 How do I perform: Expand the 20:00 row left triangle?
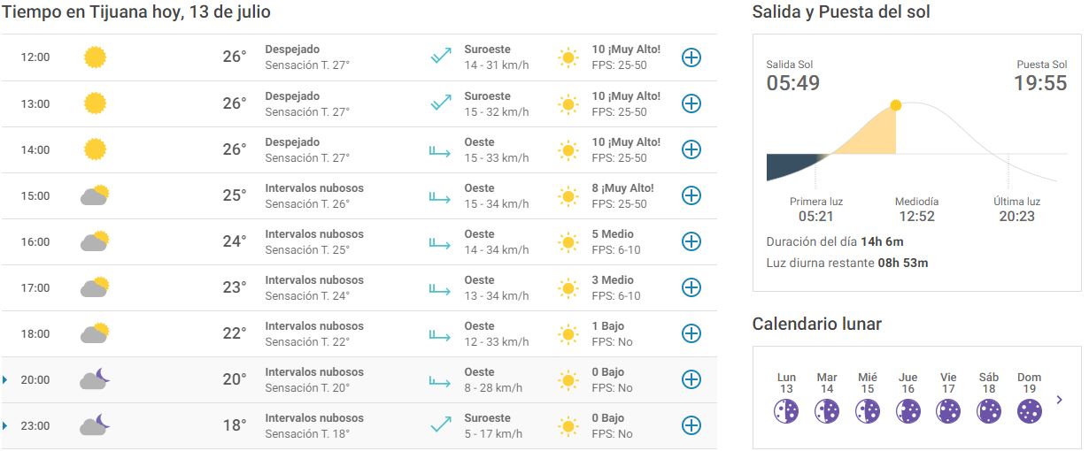pyautogui.click(x=5, y=380)
